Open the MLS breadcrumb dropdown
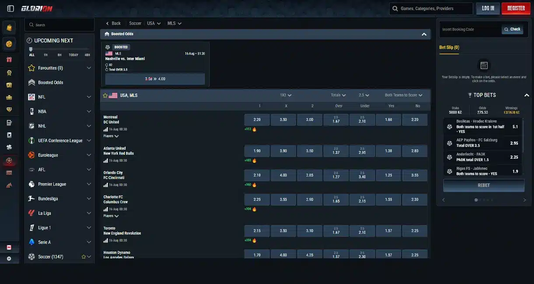 click(174, 23)
